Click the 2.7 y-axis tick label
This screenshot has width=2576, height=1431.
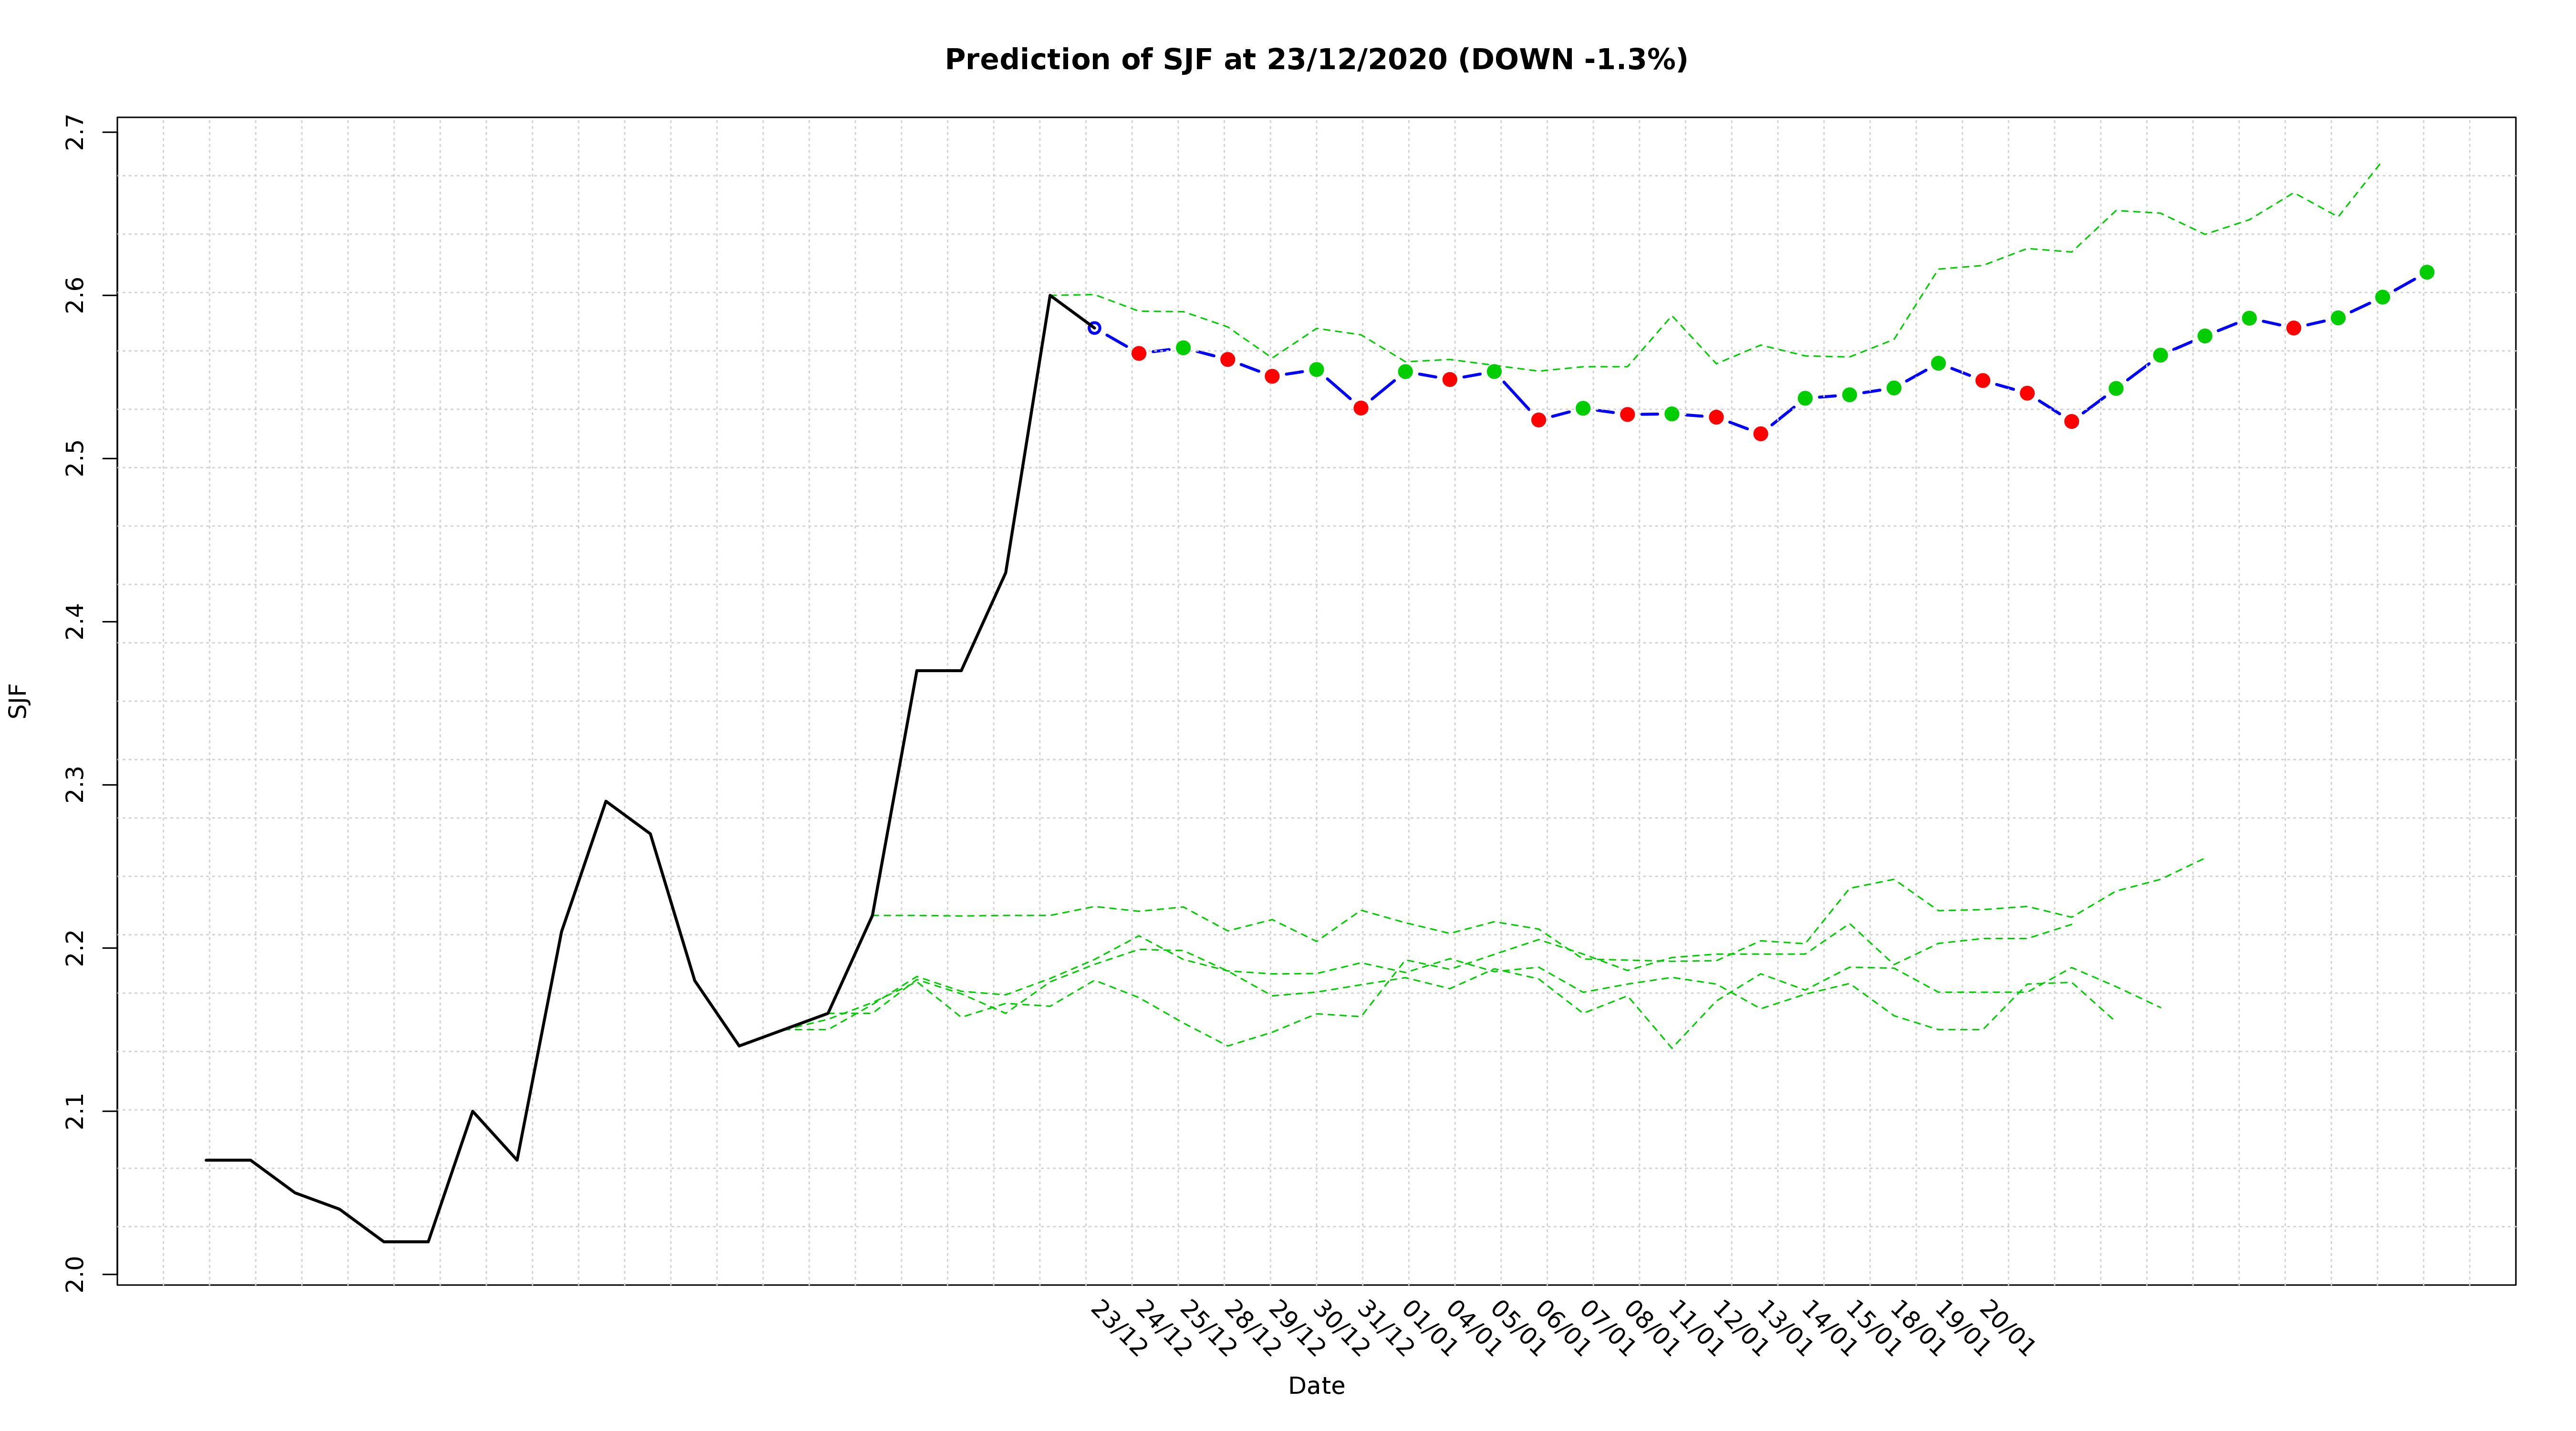[76, 133]
